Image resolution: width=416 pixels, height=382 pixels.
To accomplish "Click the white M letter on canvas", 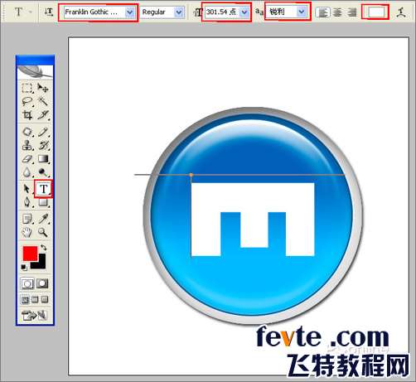I will click(253, 219).
